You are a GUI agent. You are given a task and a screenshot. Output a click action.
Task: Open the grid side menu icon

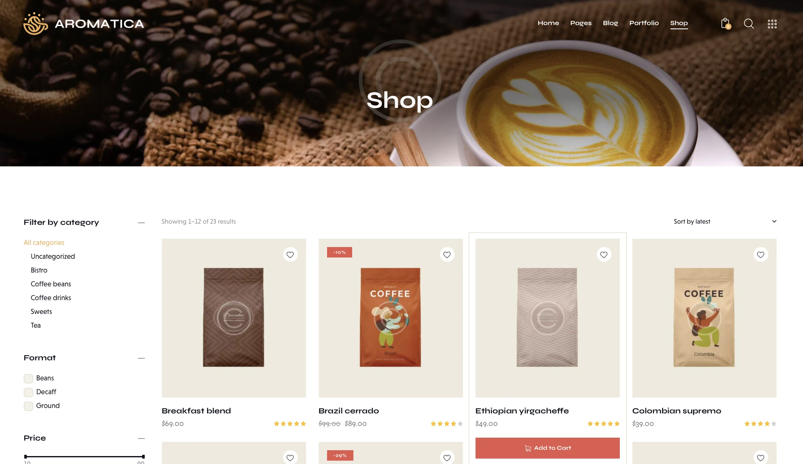(x=772, y=24)
